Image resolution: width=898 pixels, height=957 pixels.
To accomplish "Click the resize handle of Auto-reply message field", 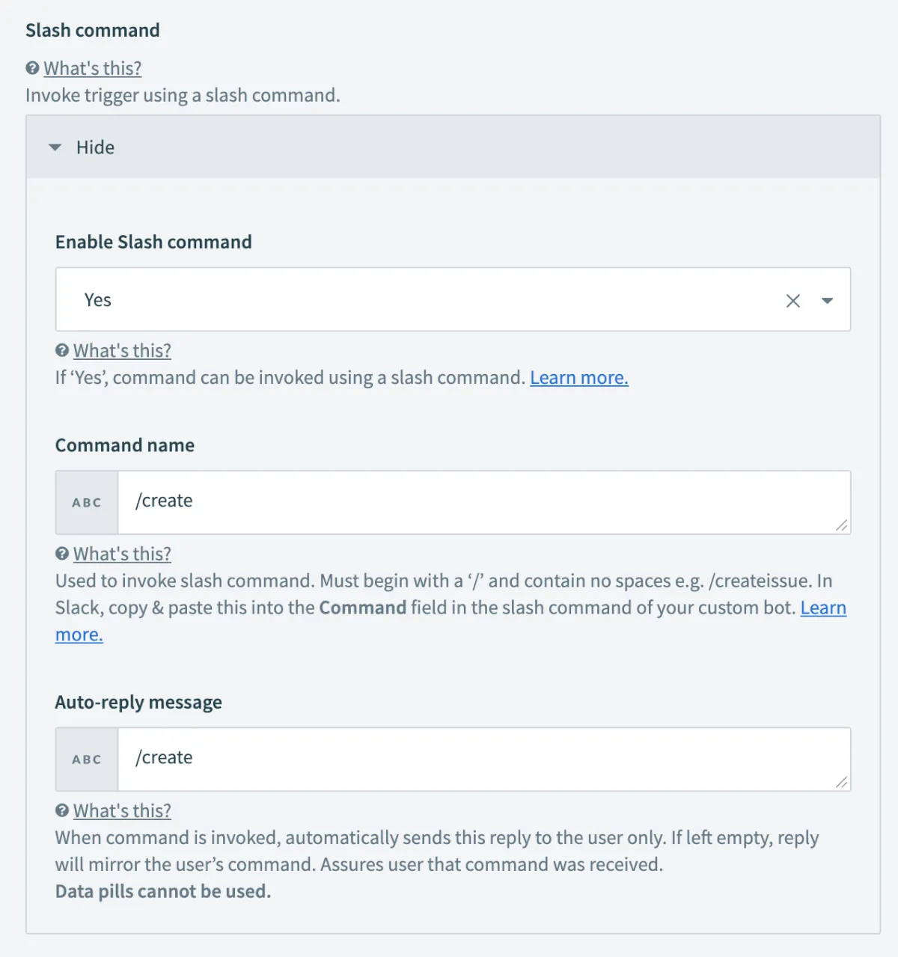I will coord(842,782).
